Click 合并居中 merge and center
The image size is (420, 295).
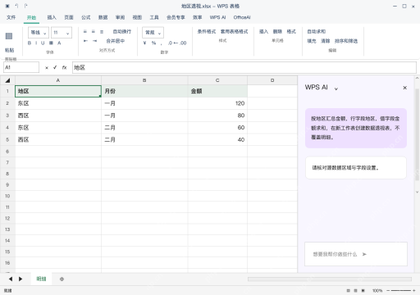[116, 41]
